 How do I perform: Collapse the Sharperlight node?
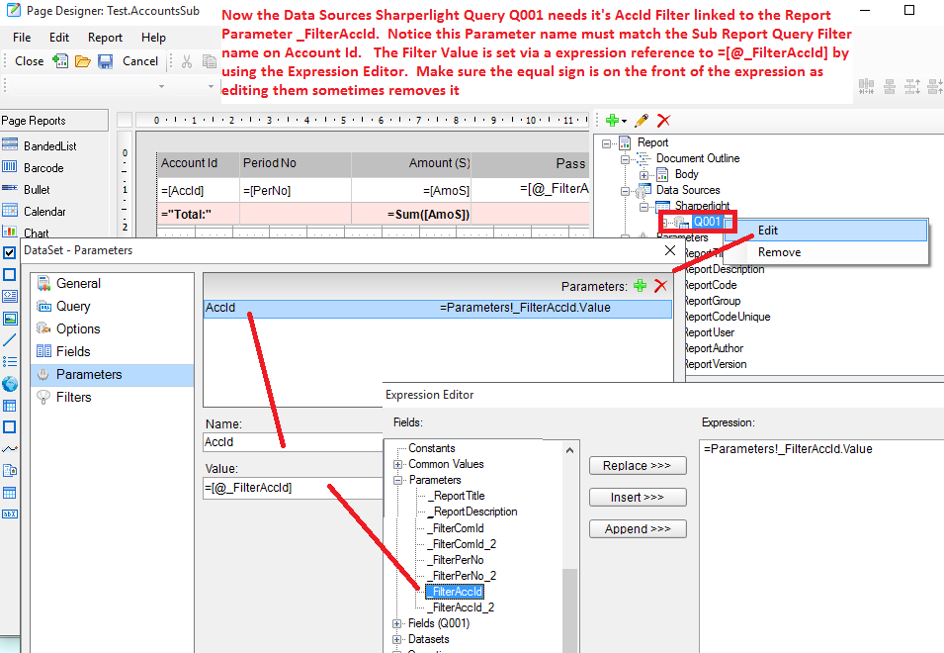(x=644, y=207)
